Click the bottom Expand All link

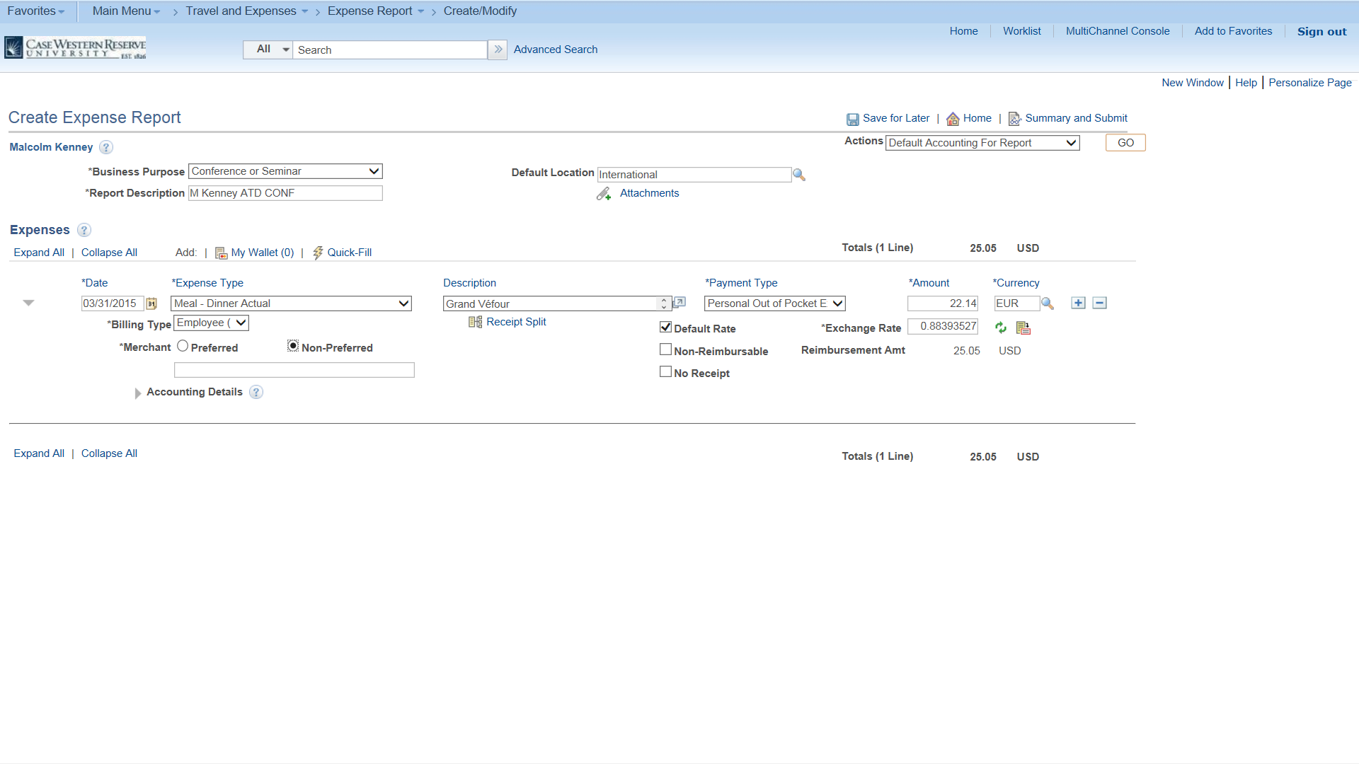coord(39,453)
